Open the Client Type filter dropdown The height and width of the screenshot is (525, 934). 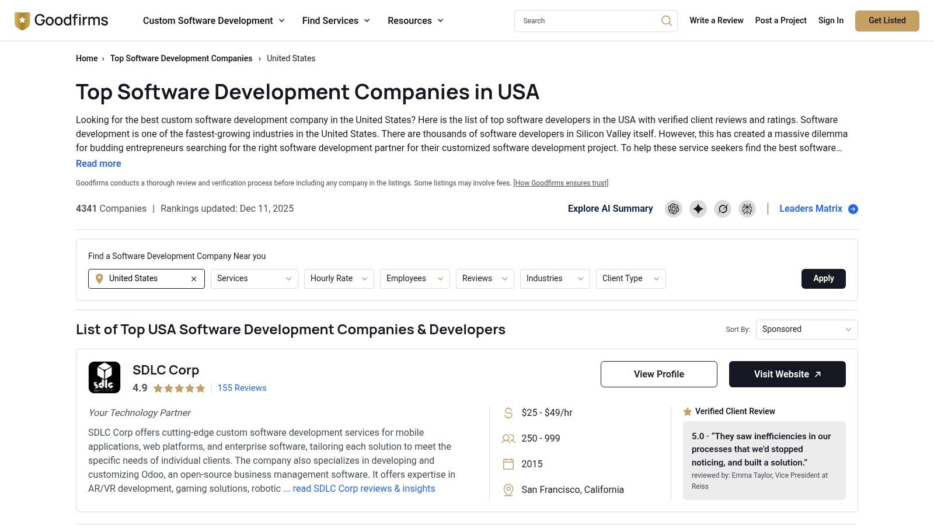pos(630,279)
